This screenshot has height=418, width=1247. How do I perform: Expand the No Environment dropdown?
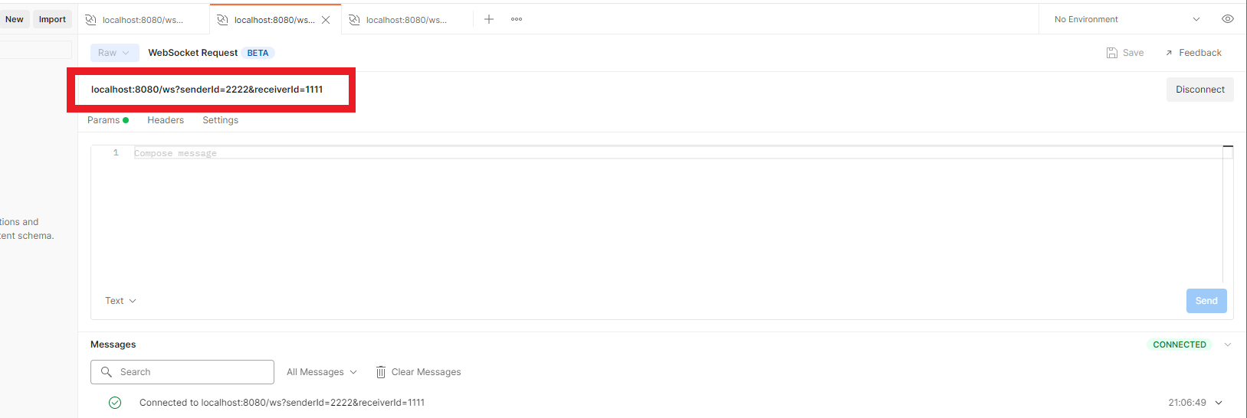tap(1196, 19)
